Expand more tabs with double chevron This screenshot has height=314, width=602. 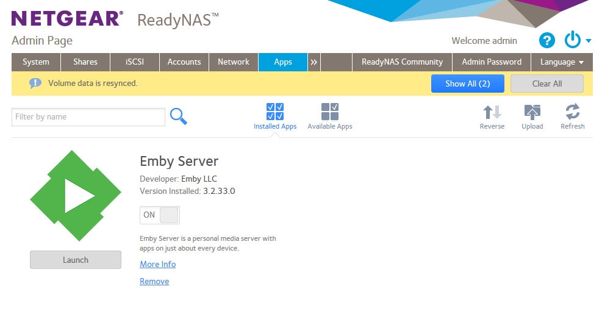point(314,62)
